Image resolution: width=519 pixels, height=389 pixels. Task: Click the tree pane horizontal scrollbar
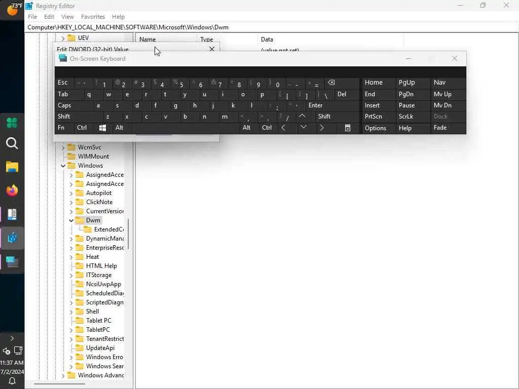click(x=60, y=384)
